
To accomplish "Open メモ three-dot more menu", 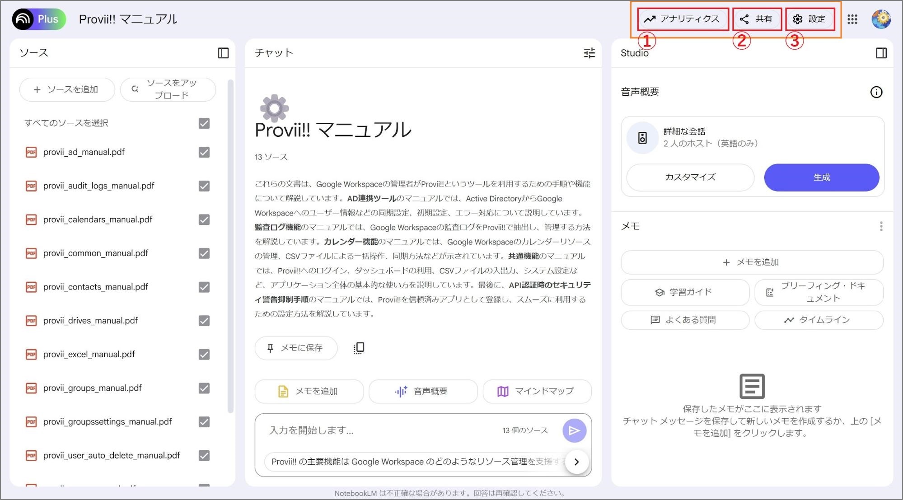I will pos(881,226).
